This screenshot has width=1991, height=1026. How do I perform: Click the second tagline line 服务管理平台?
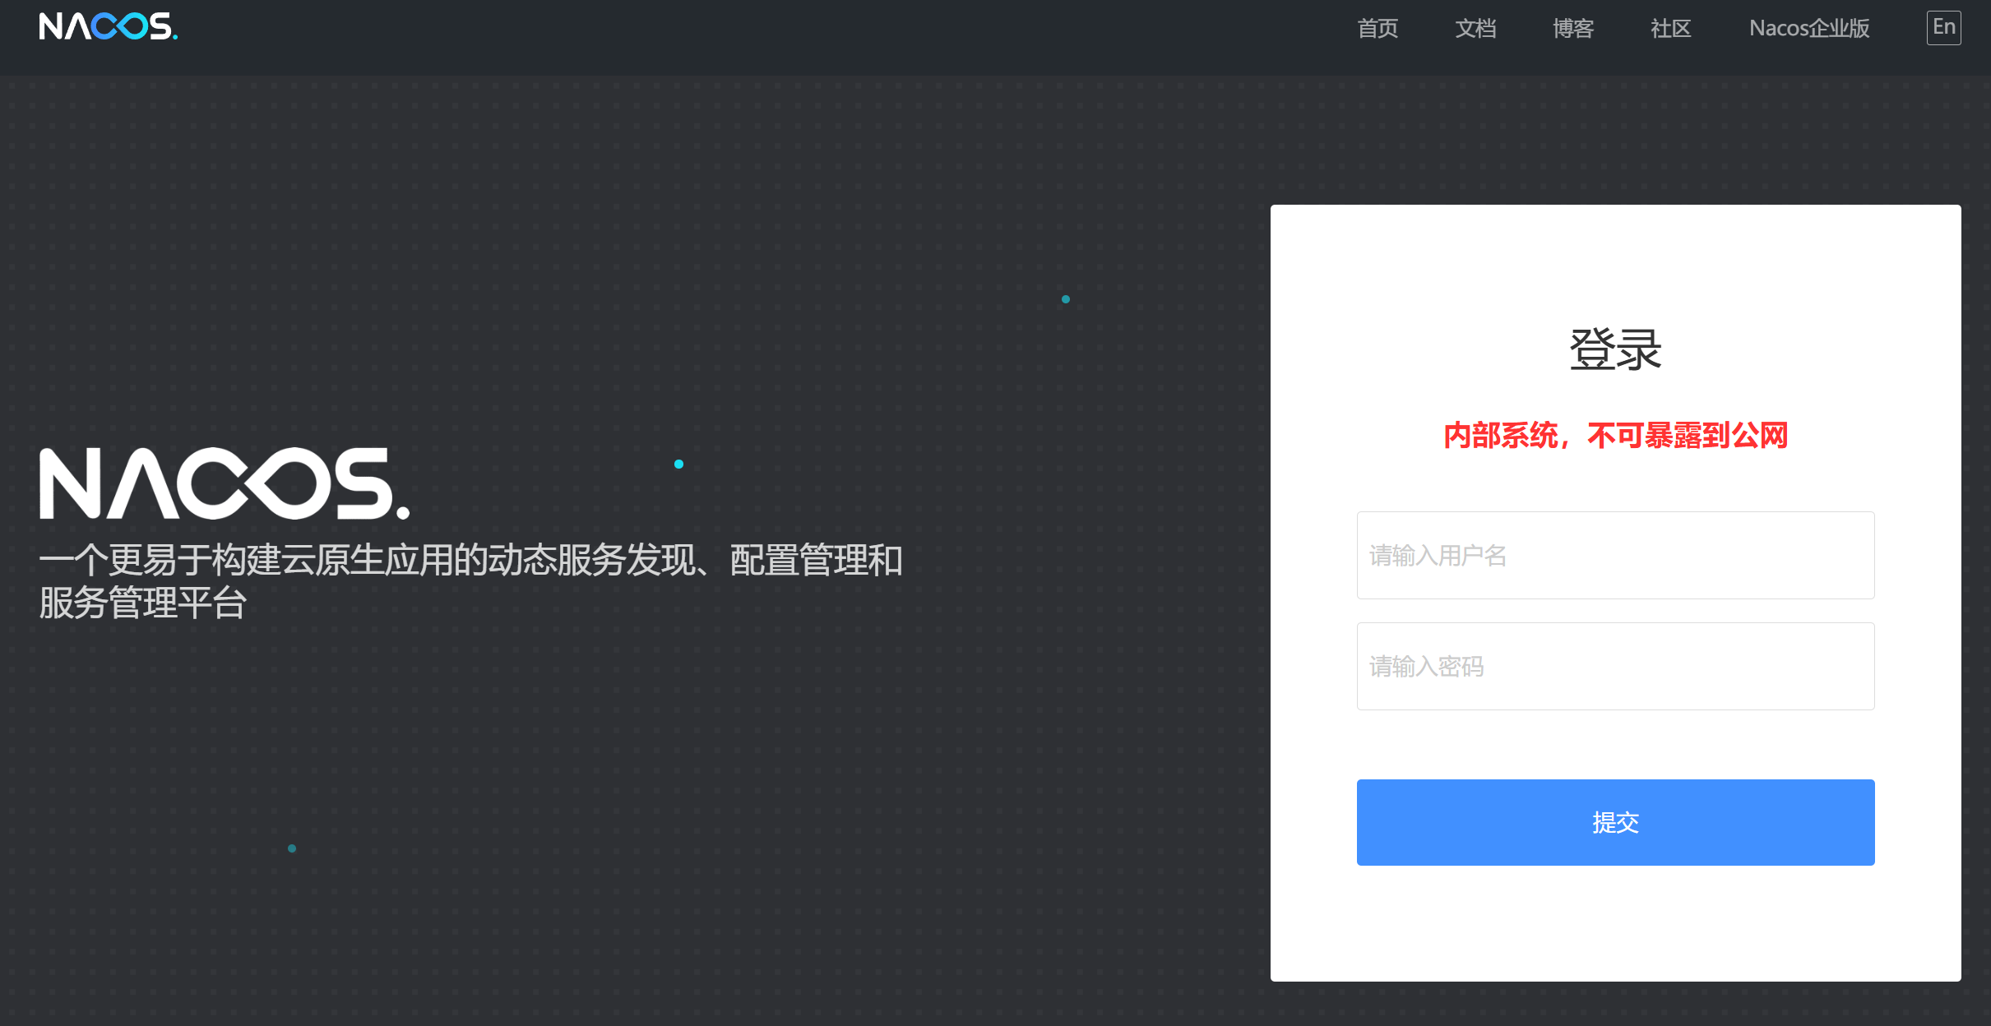(143, 603)
